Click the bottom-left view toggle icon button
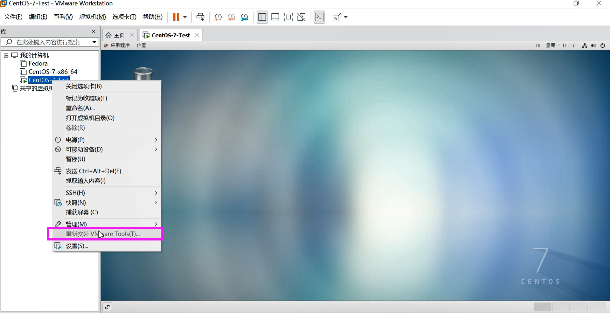 (107, 307)
